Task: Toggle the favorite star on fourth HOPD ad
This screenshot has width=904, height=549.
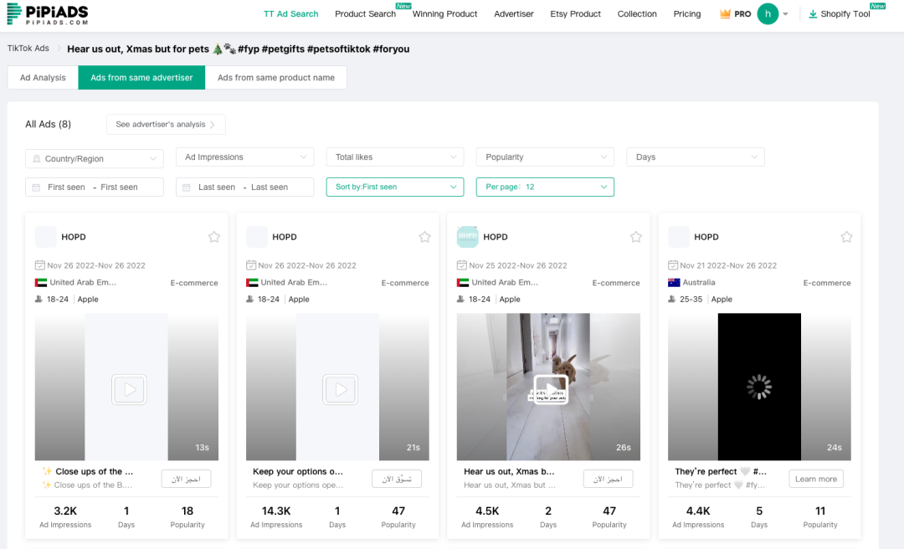Action: [846, 236]
